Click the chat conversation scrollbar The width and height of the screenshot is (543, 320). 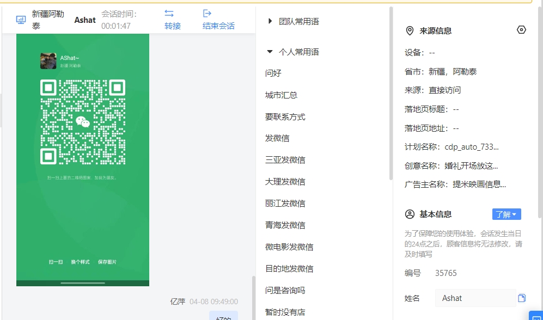pyautogui.click(x=254, y=298)
